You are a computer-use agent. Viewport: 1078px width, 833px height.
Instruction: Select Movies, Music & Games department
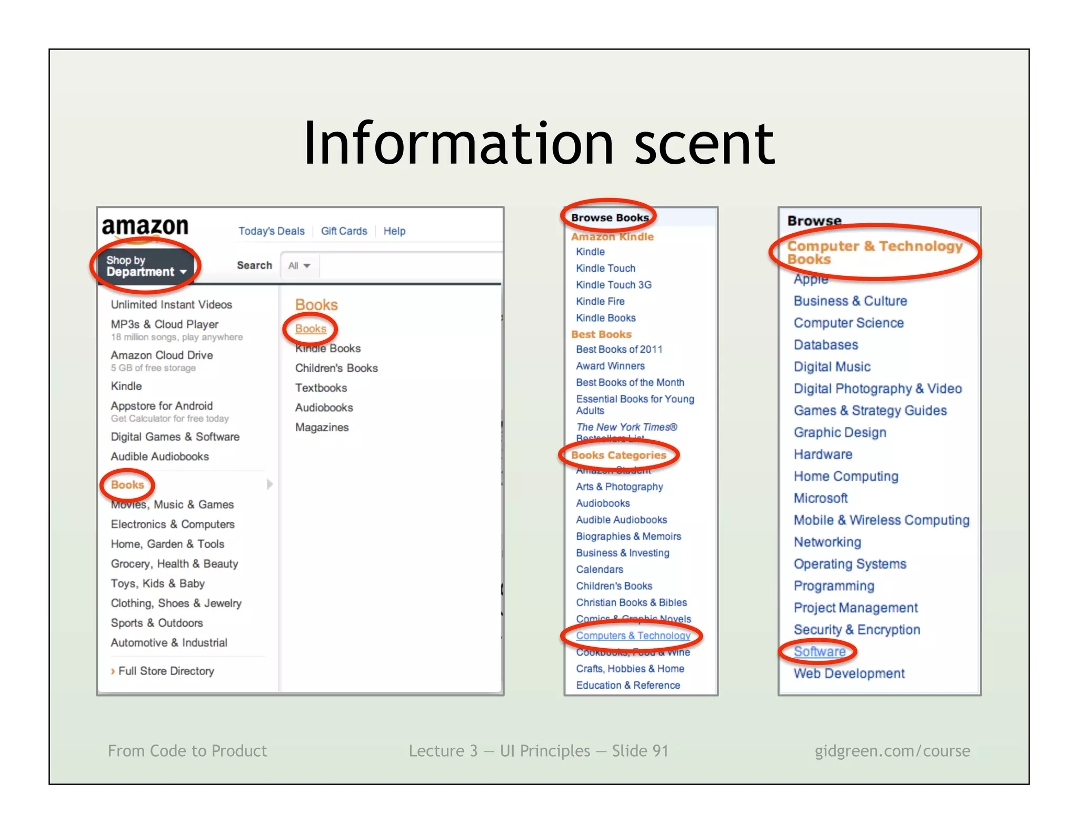(x=172, y=504)
